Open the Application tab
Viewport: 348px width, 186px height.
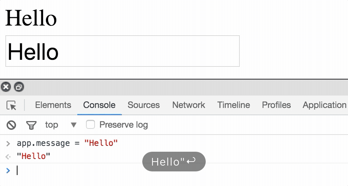[x=324, y=105]
